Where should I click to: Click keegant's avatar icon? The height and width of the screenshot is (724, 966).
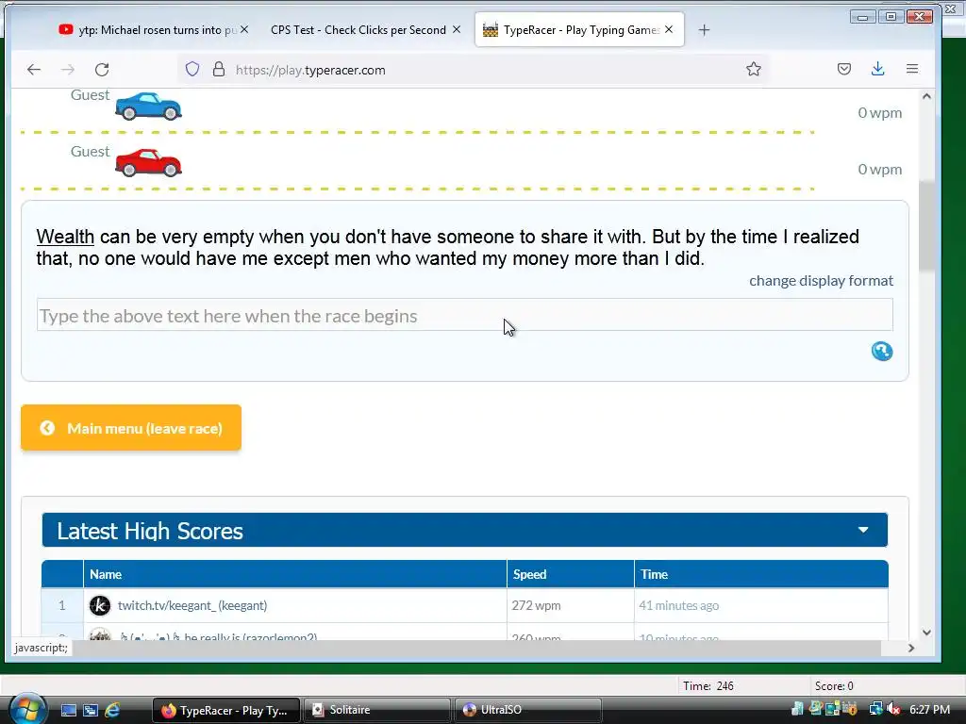[x=100, y=606]
